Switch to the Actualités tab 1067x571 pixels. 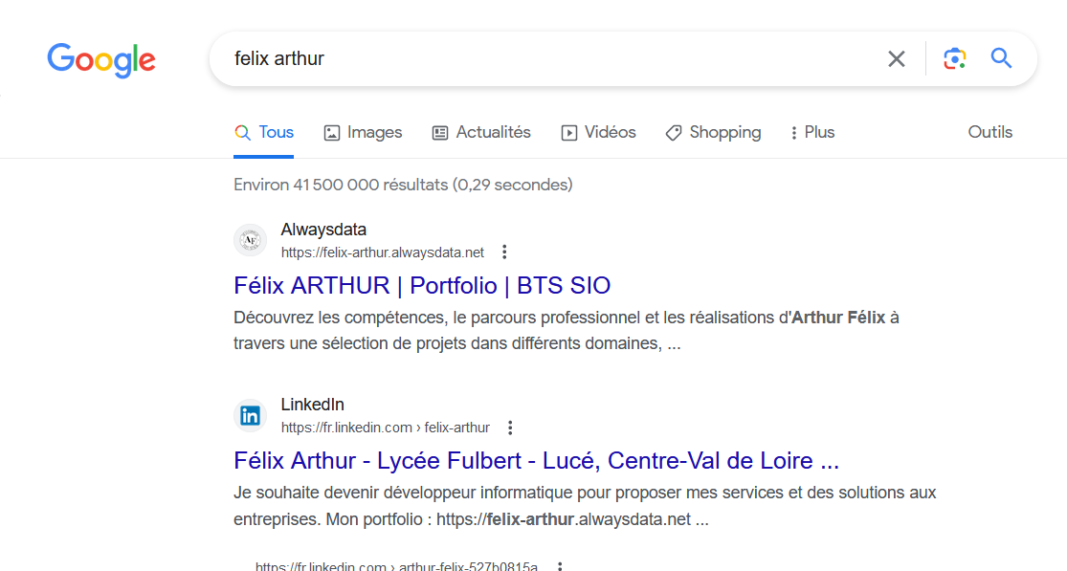point(481,133)
